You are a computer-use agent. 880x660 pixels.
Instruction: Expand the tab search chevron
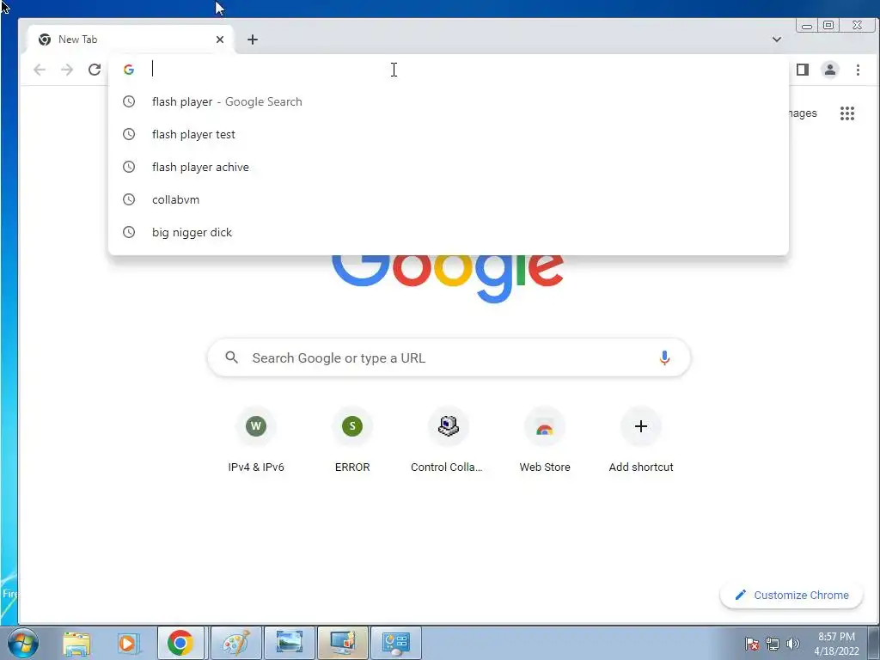pos(777,40)
